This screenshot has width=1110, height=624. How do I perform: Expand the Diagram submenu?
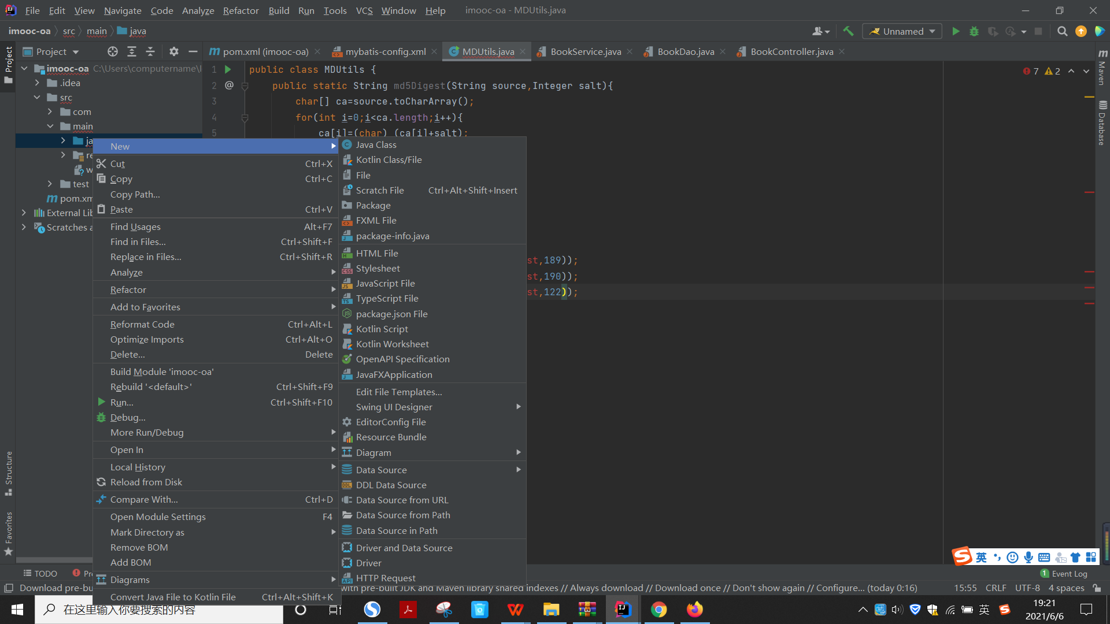(x=432, y=452)
